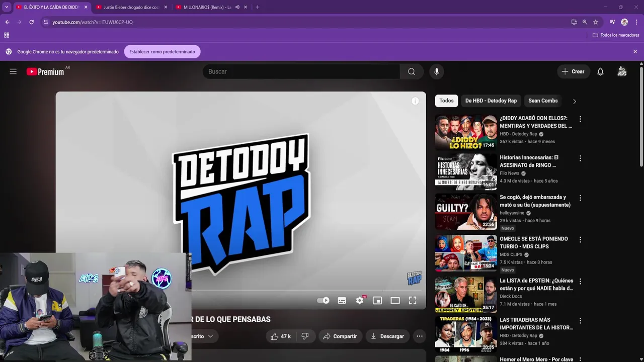The image size is (644, 362).
Task: Open options for OMEGLE SE ESTÁ PONIENDO video
Action: tap(580, 240)
